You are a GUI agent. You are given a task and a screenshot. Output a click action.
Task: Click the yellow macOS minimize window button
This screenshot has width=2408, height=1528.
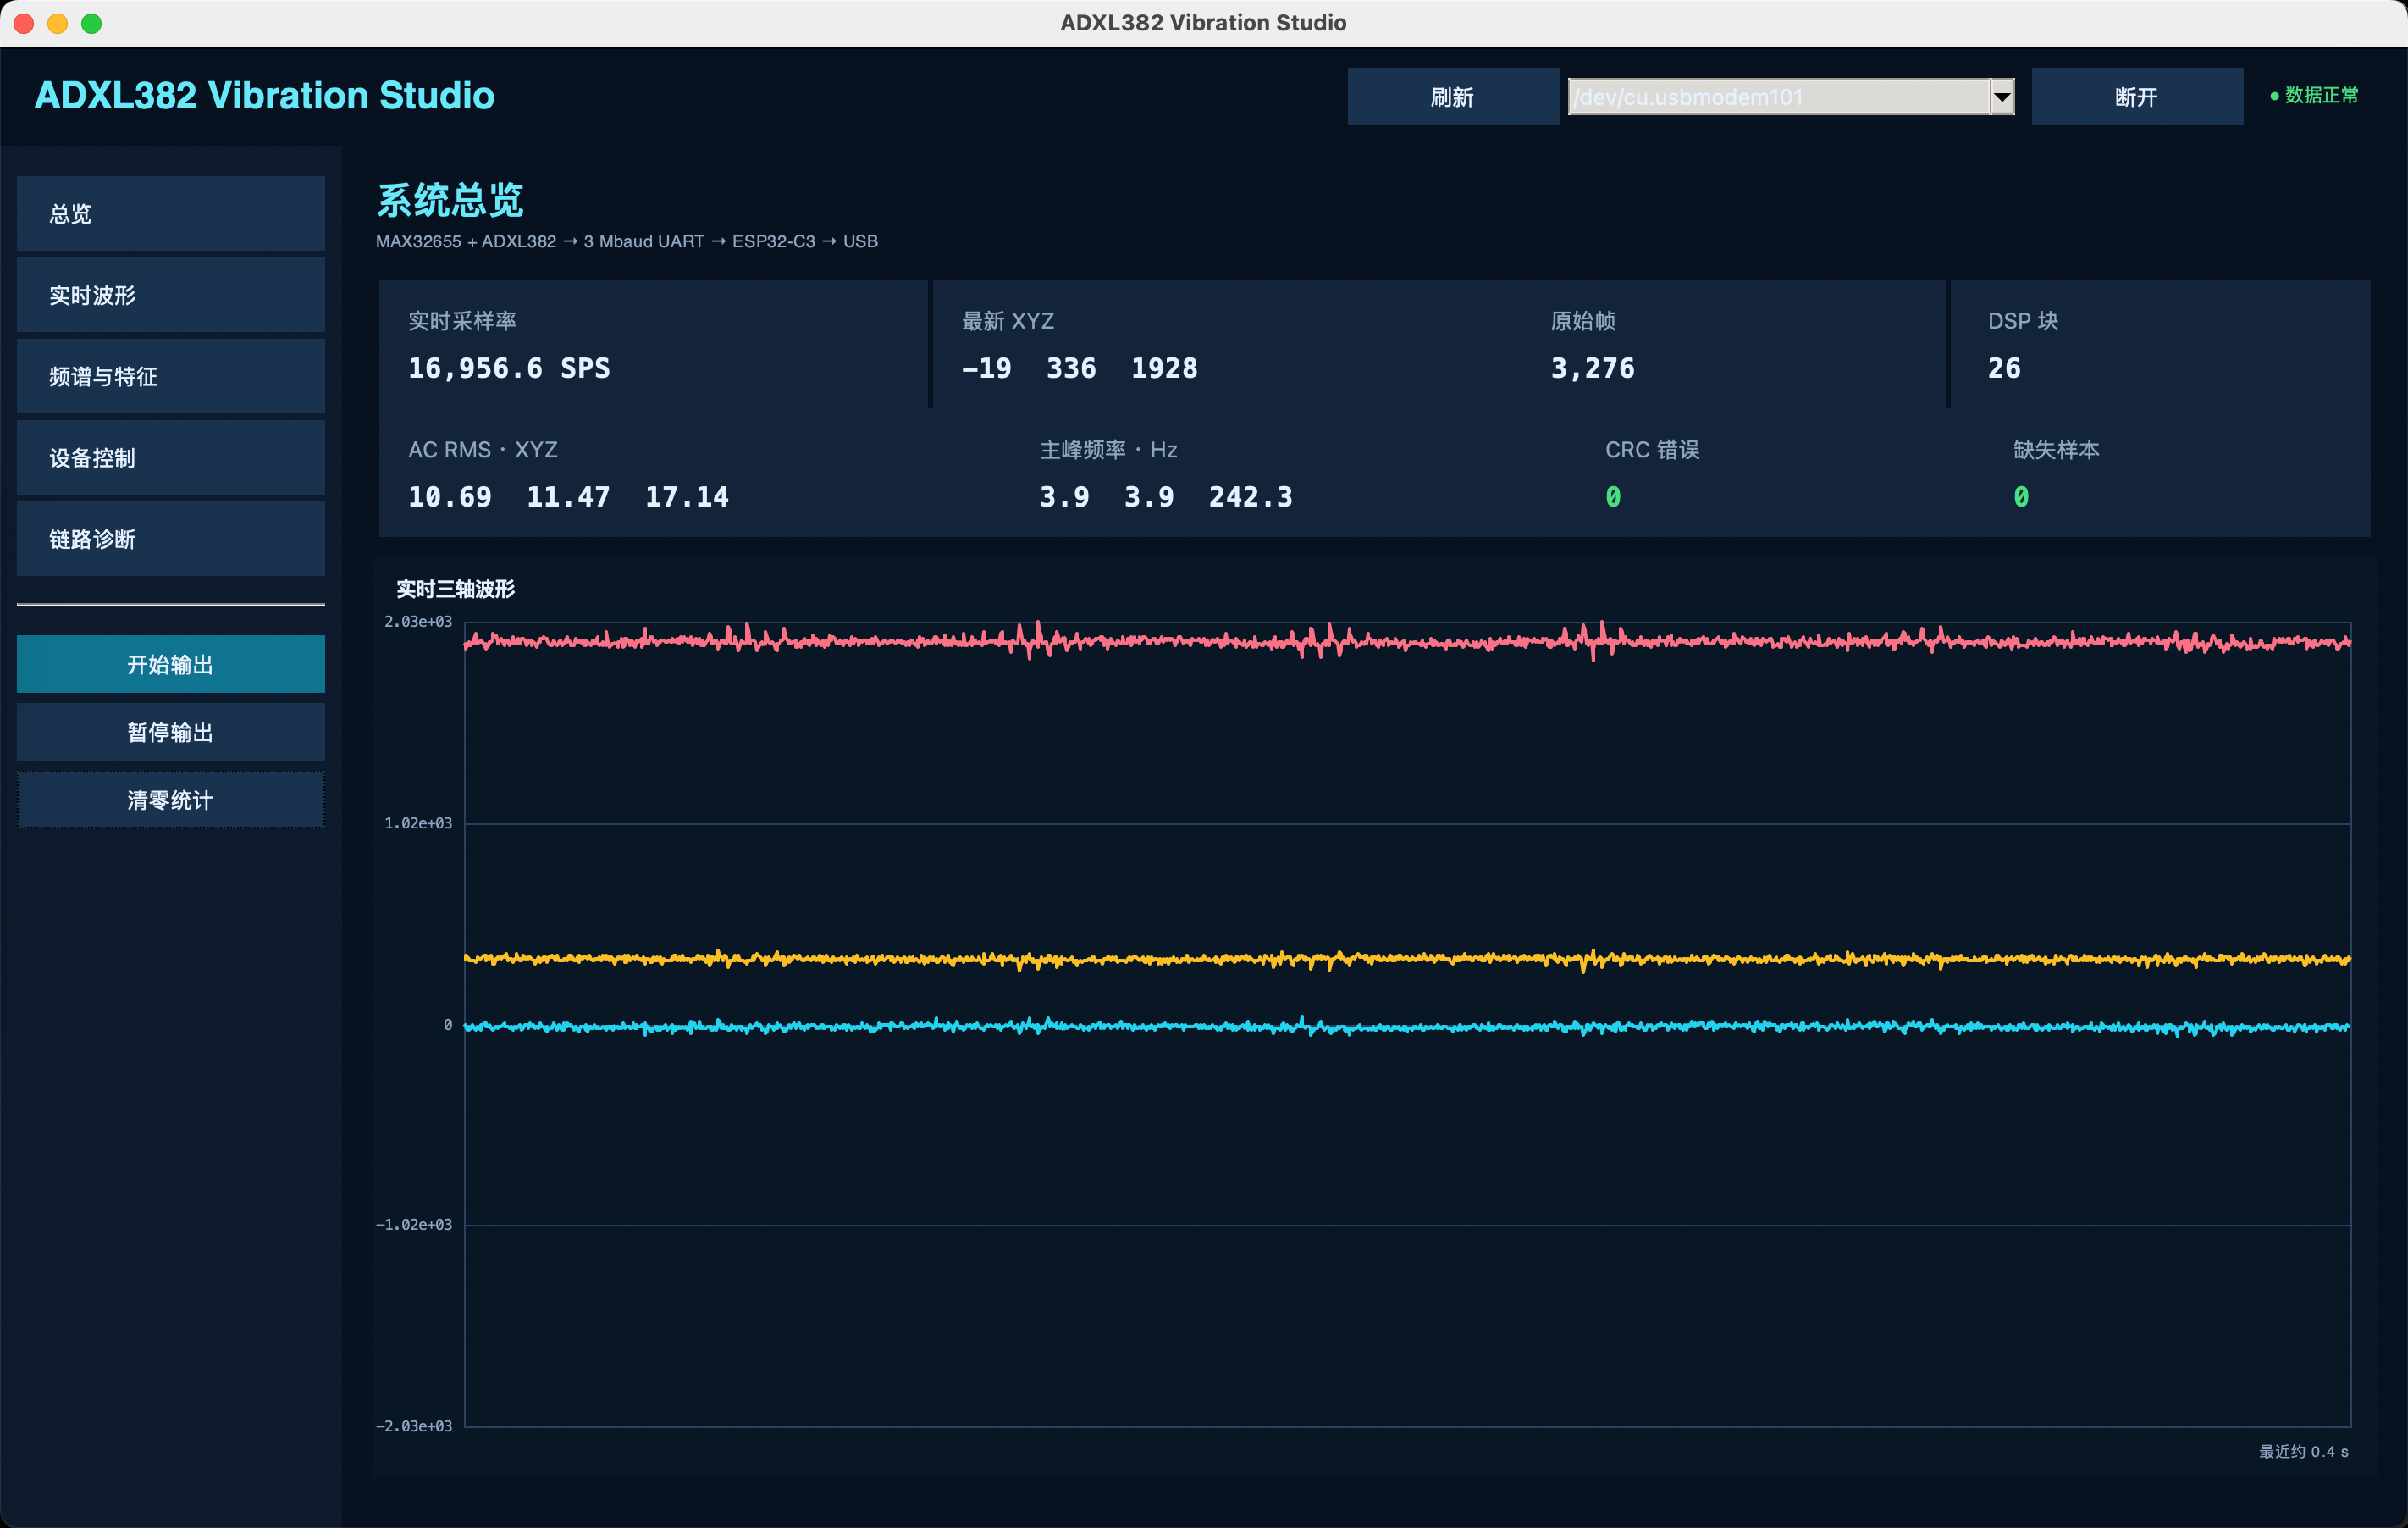58,23
